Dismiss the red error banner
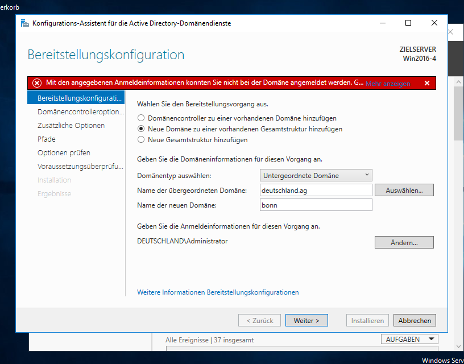 click(427, 83)
